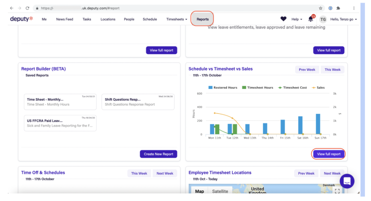Click the Sun 17th rostered hours bar
The height and width of the screenshot is (201, 371).
(x=318, y=124)
